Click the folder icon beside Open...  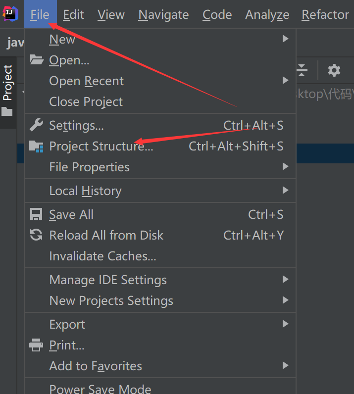(37, 60)
